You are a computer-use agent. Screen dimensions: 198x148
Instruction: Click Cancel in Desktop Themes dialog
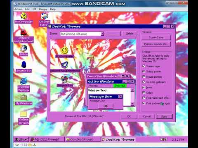tap(146, 116)
